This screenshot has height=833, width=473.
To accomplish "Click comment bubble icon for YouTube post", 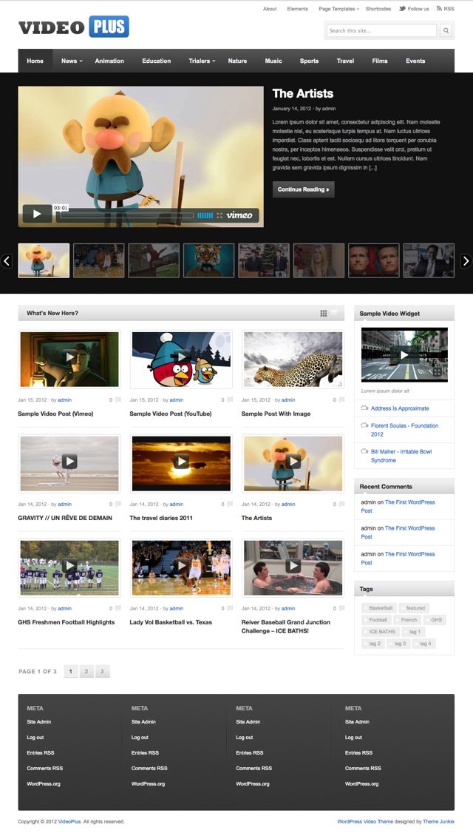I will point(230,399).
